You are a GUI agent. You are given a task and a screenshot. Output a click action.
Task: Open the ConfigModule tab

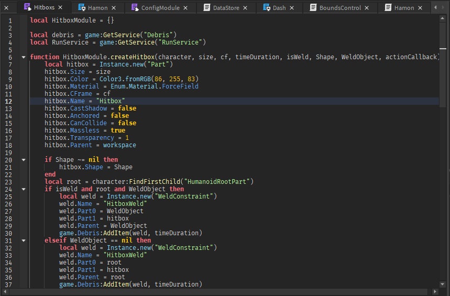pyautogui.click(x=160, y=8)
